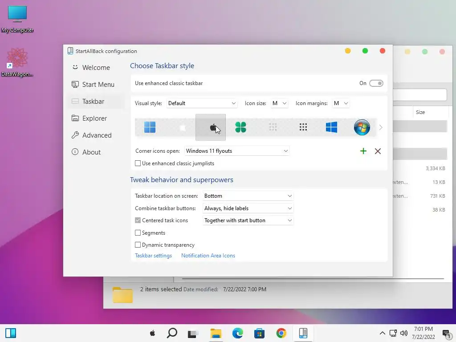Show hidden tray icons chevron

pyautogui.click(x=383, y=333)
